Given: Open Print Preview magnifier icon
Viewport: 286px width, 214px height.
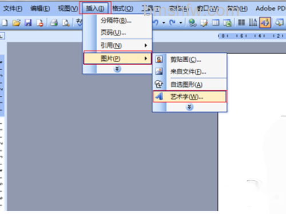Looking at the screenshot, I should click(66, 23).
